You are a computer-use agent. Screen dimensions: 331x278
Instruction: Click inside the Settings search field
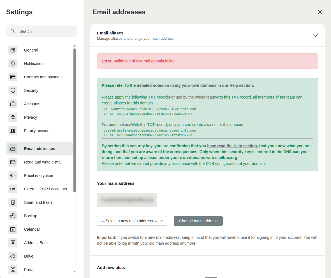(41, 31)
